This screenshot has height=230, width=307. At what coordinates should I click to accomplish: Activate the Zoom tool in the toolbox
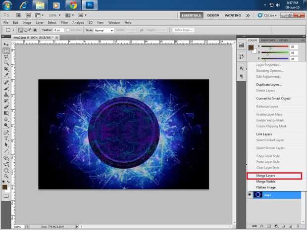tap(6, 177)
